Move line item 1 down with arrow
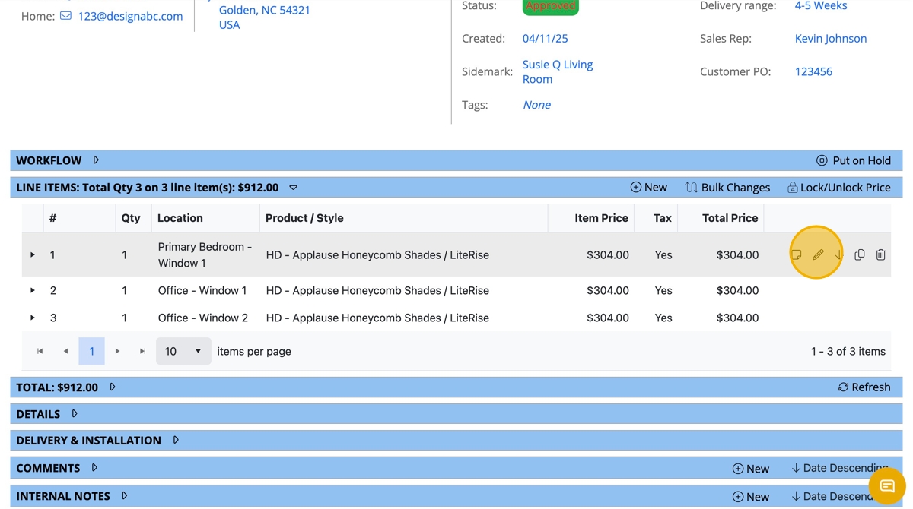Image resolution: width=913 pixels, height=509 pixels. coord(838,255)
